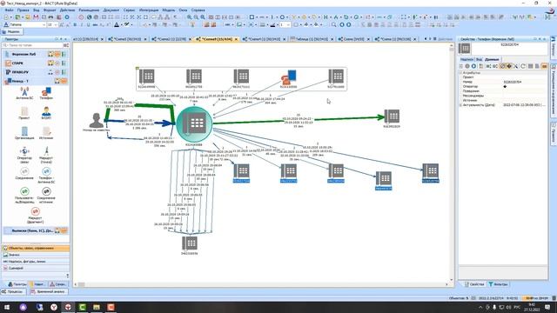
Task: Expand the Форензик Лаб palette group
Action: tap(36, 54)
